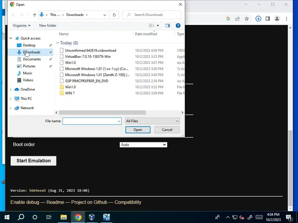298x223 pixels.
Task: Open the Chrome profile avatar
Action: coord(277,19)
